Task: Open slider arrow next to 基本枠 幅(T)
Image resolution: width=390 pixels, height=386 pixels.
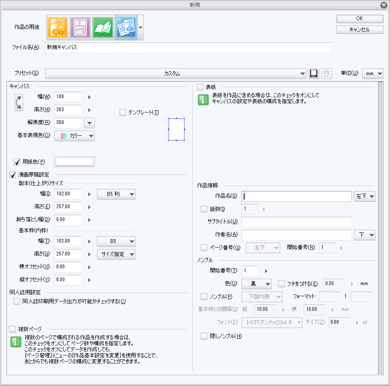Action: 89,241
